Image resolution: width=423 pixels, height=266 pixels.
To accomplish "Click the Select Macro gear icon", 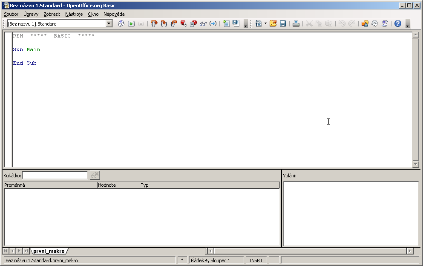I will 375,24.
